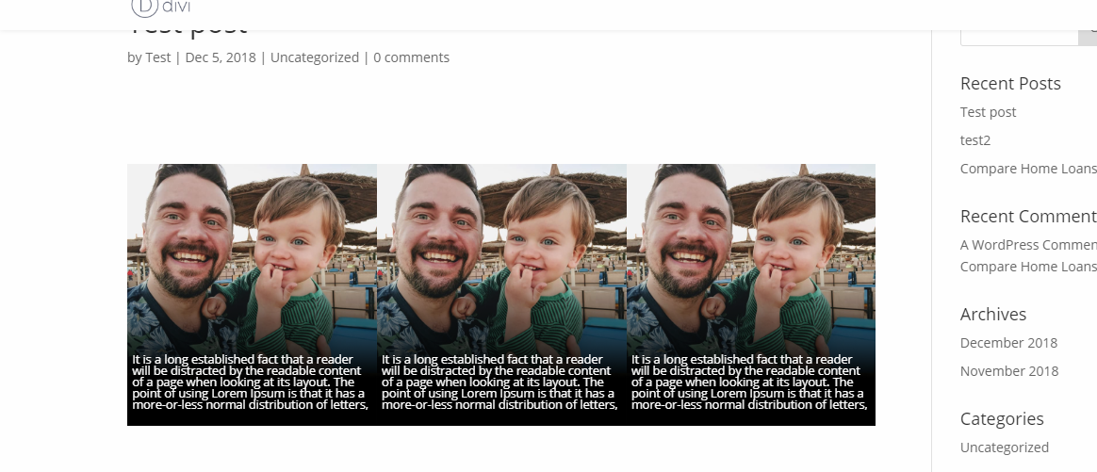Click the third image's caption text
This screenshot has width=1097, height=472.
pos(749,382)
